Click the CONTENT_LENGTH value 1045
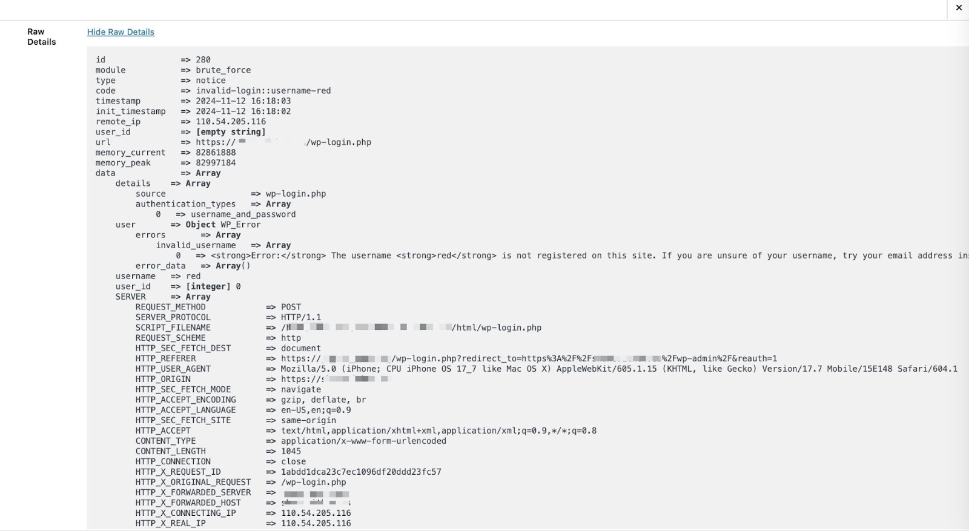The width and height of the screenshot is (969, 531). (291, 451)
